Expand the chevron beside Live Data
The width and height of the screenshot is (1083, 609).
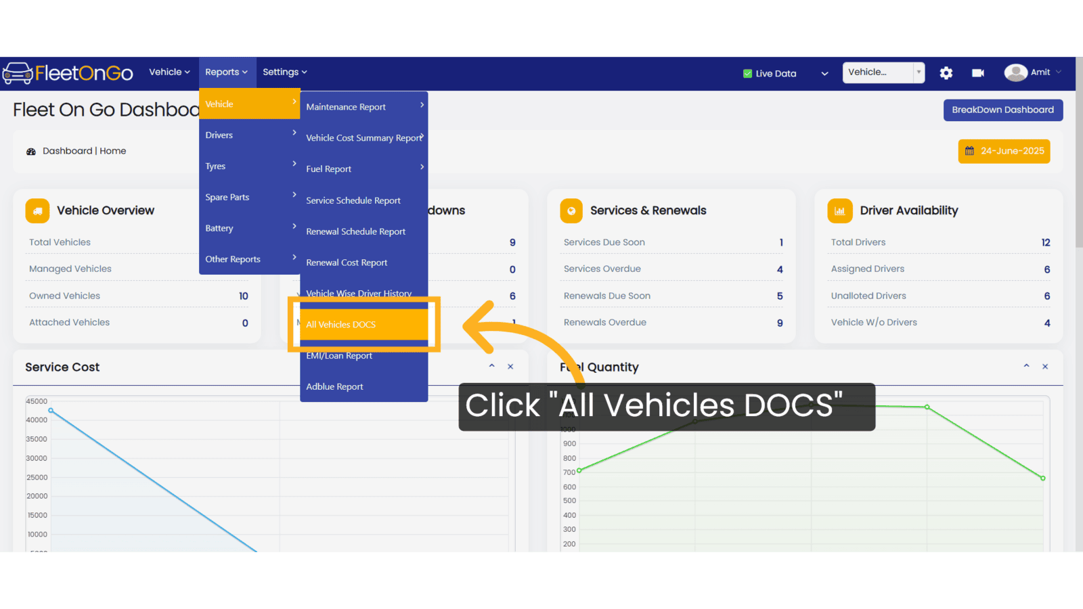pos(824,74)
